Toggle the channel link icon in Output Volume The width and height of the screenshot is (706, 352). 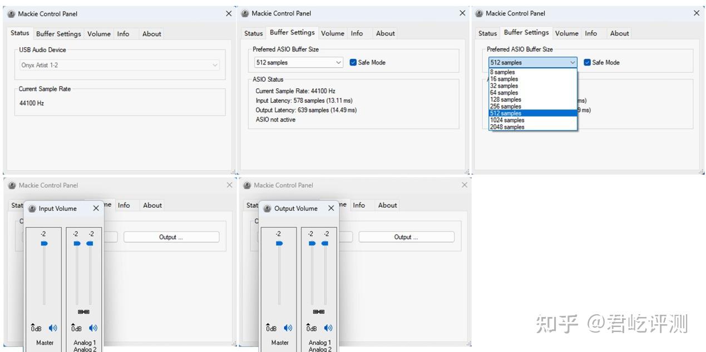pos(319,312)
